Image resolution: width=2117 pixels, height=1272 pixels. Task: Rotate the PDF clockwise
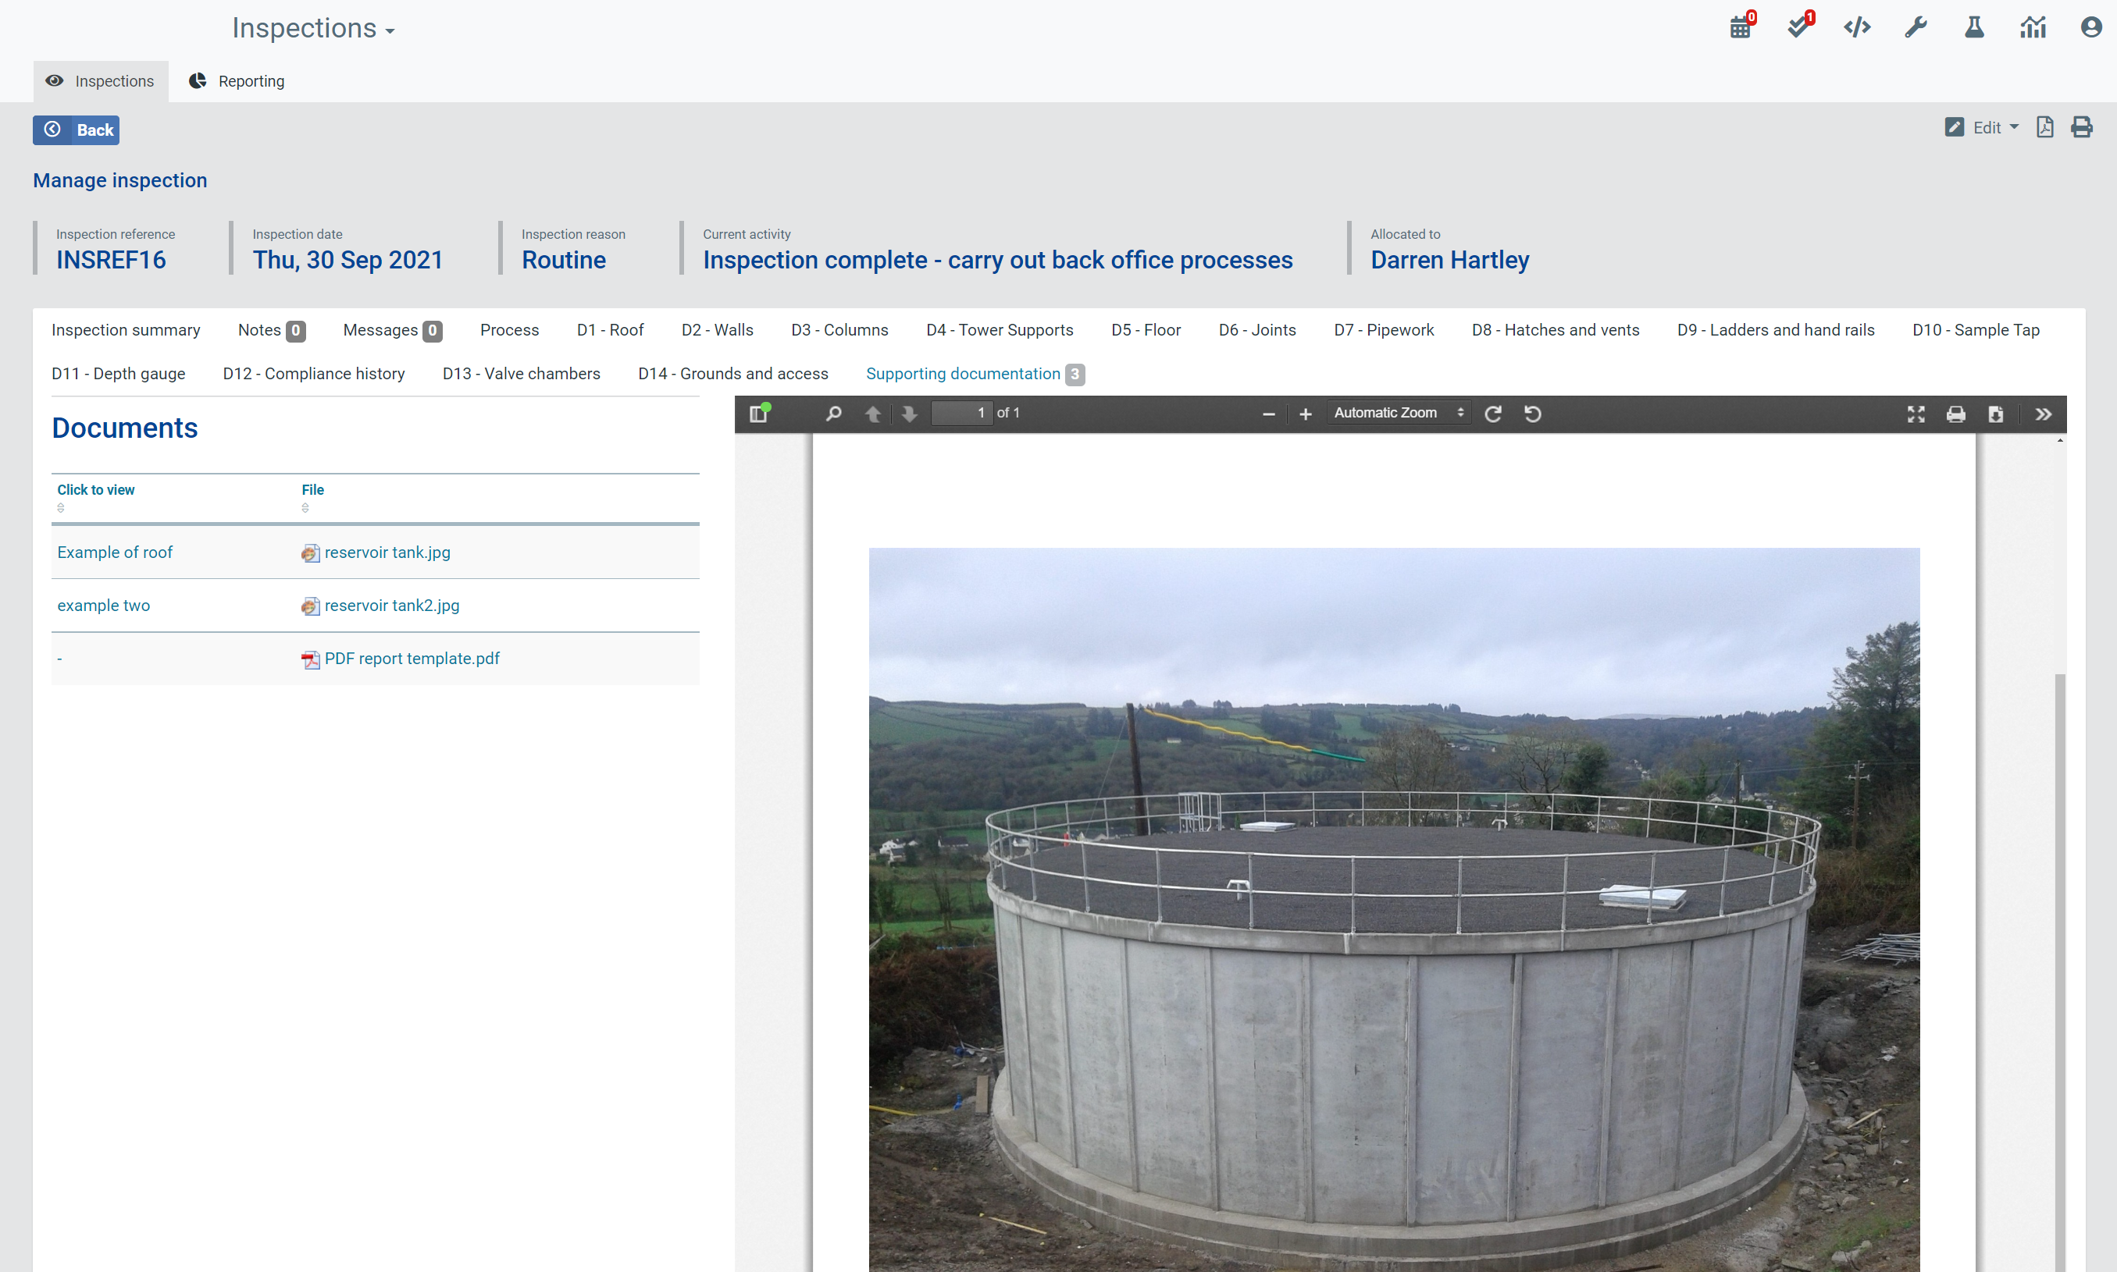coord(1493,414)
